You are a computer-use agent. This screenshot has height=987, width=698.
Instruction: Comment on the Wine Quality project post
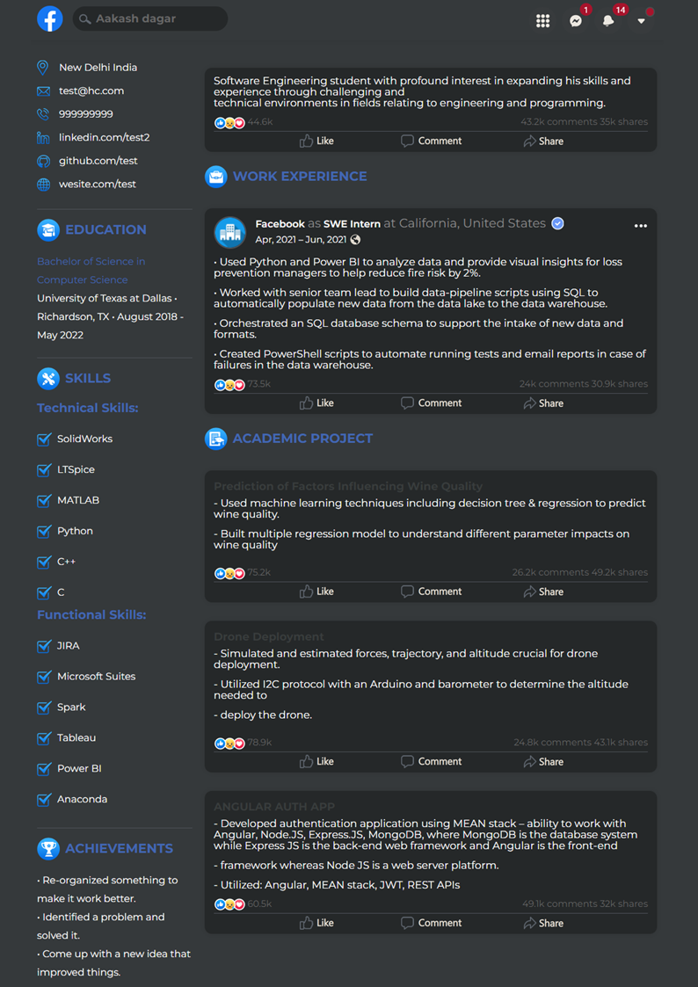[x=431, y=591]
